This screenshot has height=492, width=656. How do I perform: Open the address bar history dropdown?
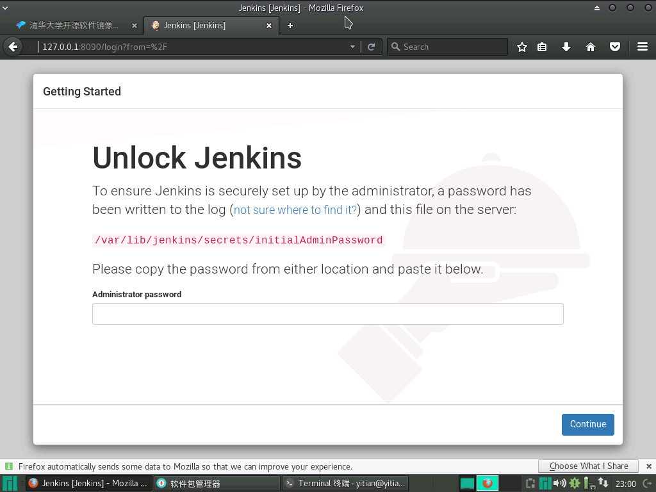[x=352, y=46]
